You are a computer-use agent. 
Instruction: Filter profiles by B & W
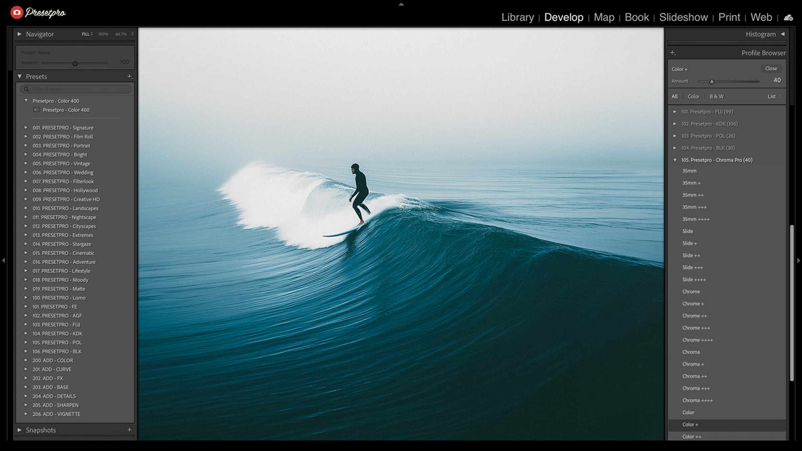point(716,97)
